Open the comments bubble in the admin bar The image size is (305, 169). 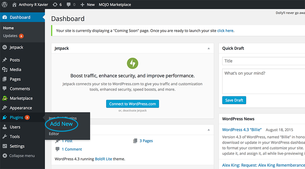pyautogui.click(x=68, y=4)
